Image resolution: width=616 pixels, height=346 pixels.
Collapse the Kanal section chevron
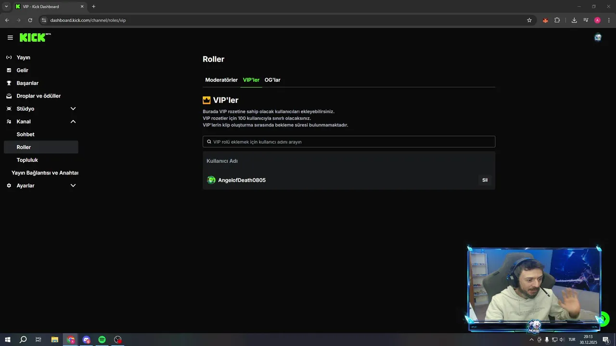coord(73,122)
